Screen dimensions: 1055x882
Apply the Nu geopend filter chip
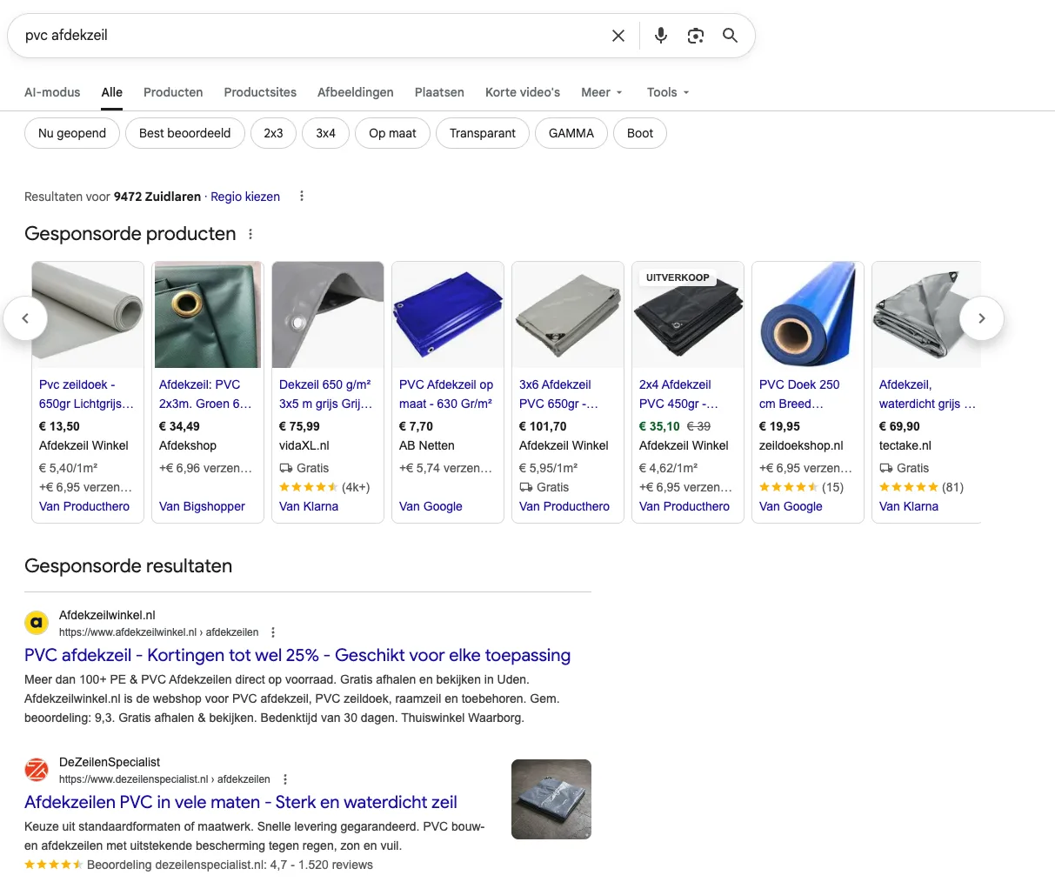tap(72, 133)
